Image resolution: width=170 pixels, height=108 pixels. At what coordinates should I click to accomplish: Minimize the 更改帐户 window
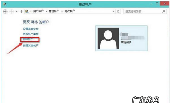151,4
